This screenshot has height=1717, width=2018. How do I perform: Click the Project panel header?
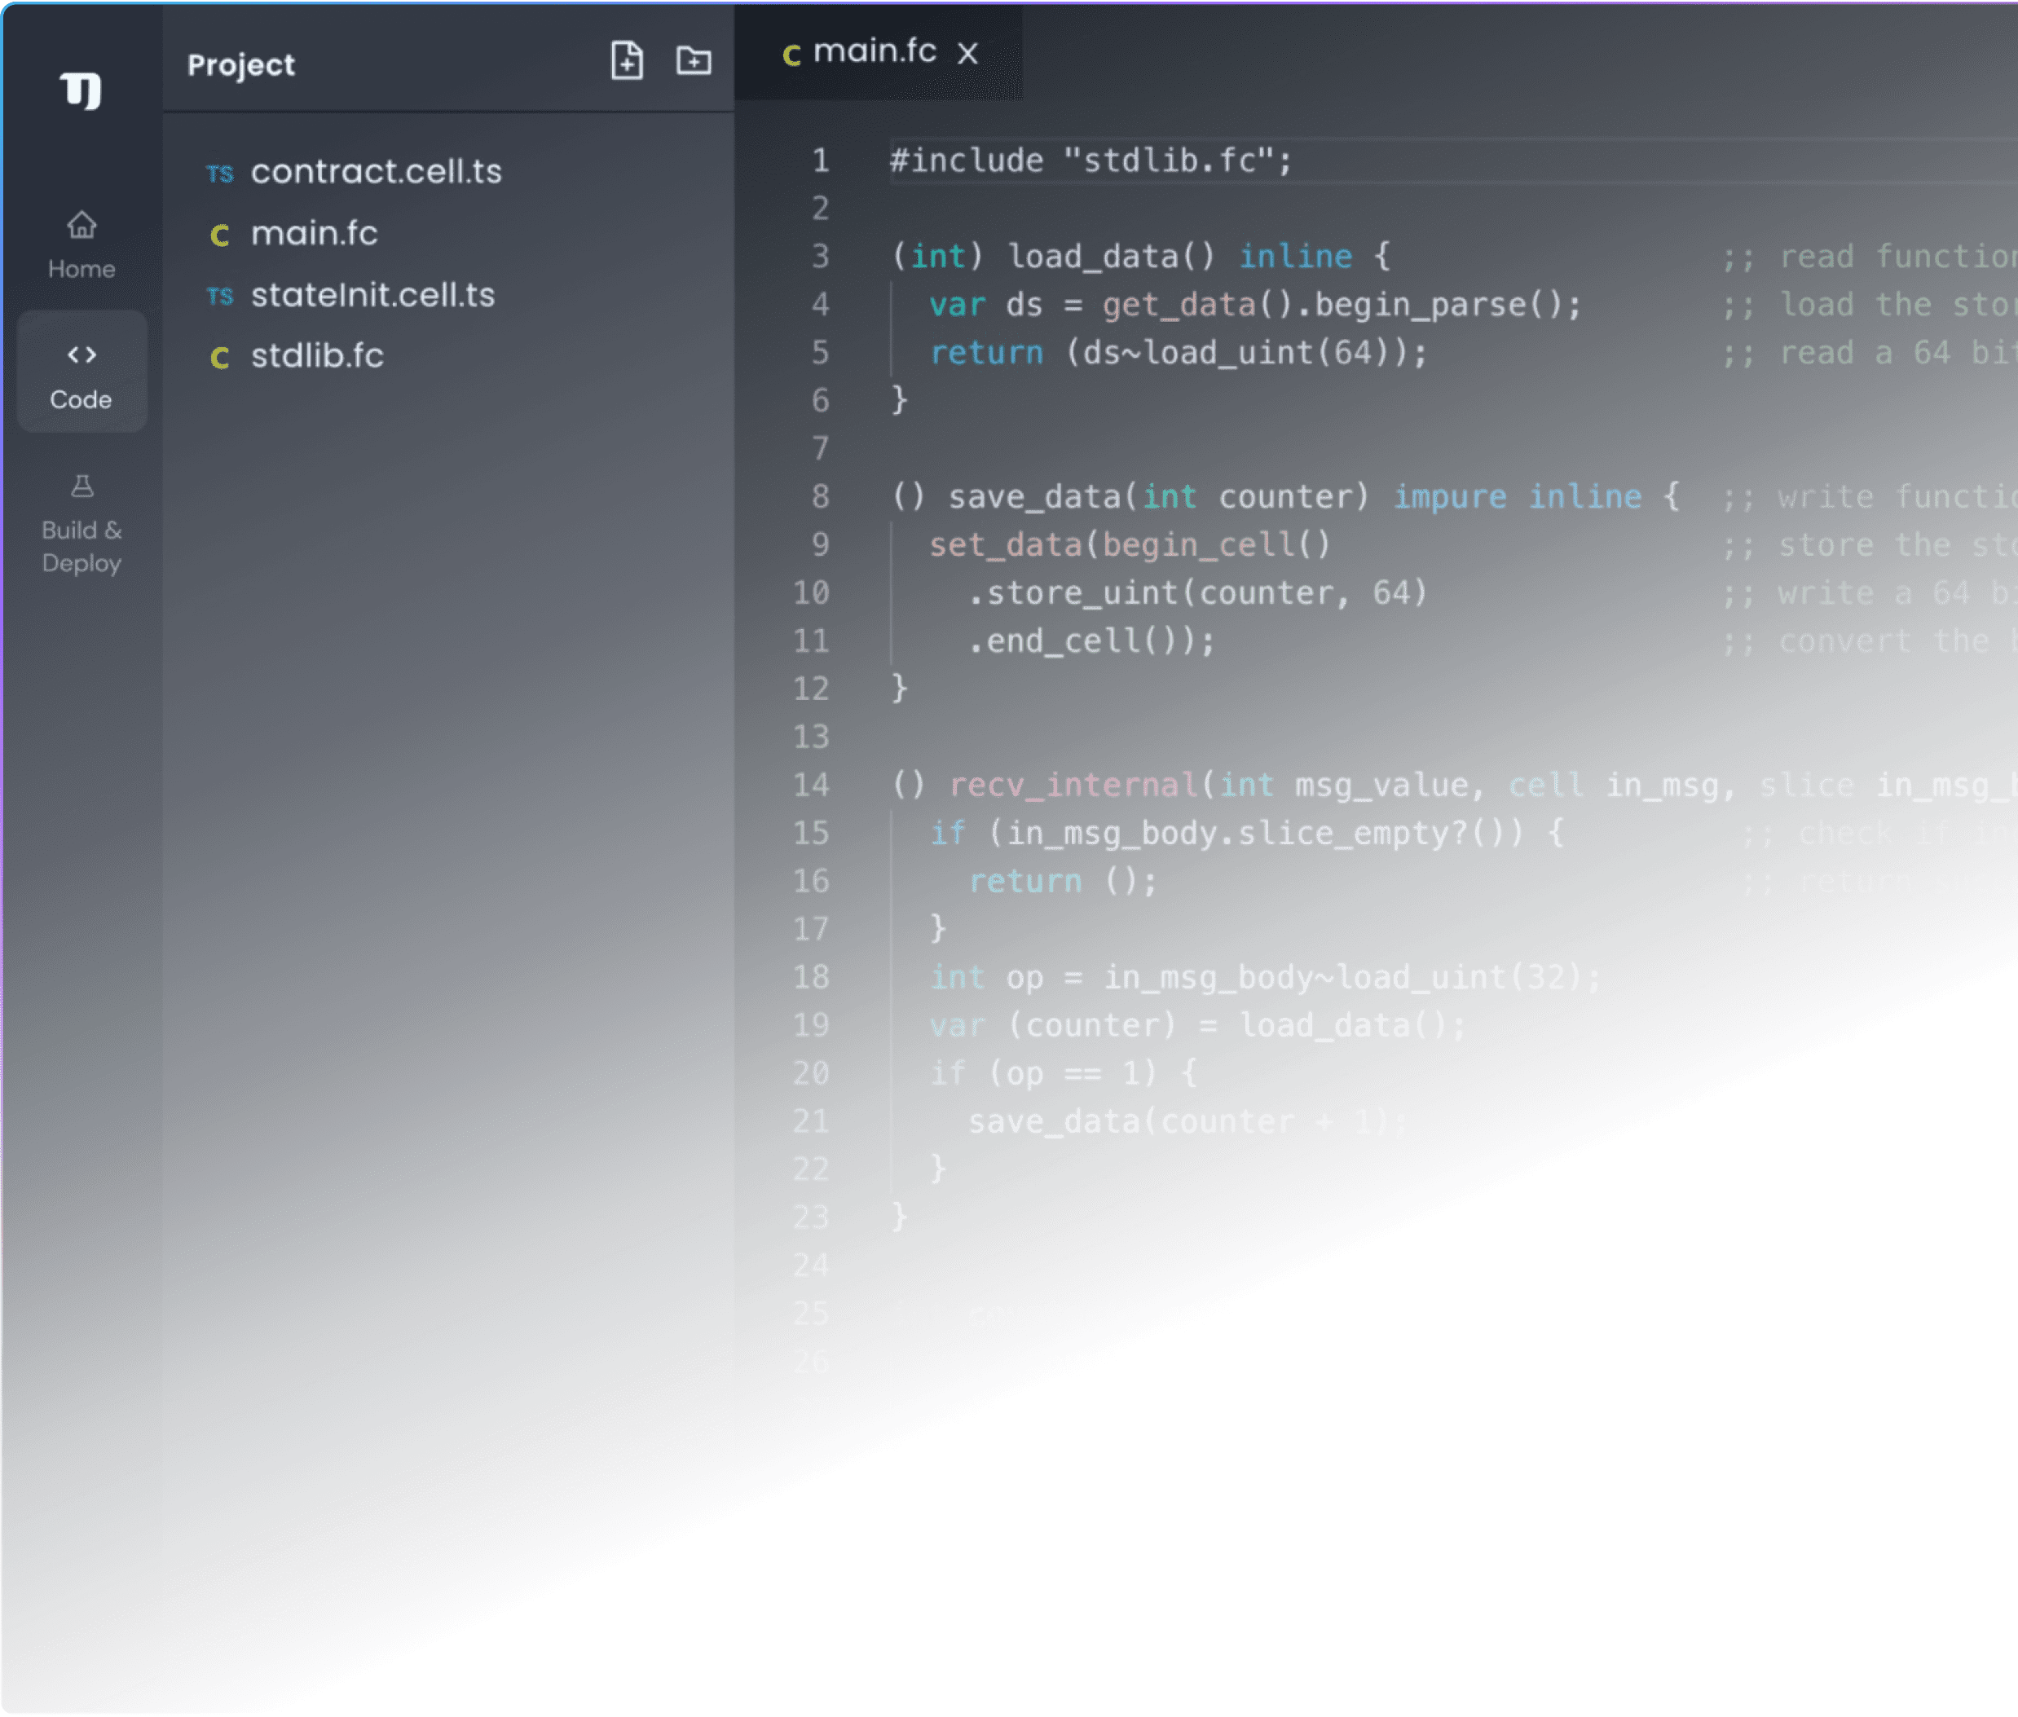240,64
